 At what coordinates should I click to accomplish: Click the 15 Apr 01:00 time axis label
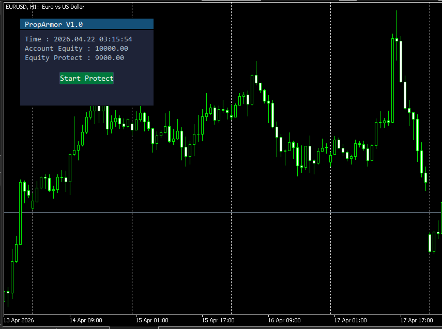pyautogui.click(x=152, y=320)
